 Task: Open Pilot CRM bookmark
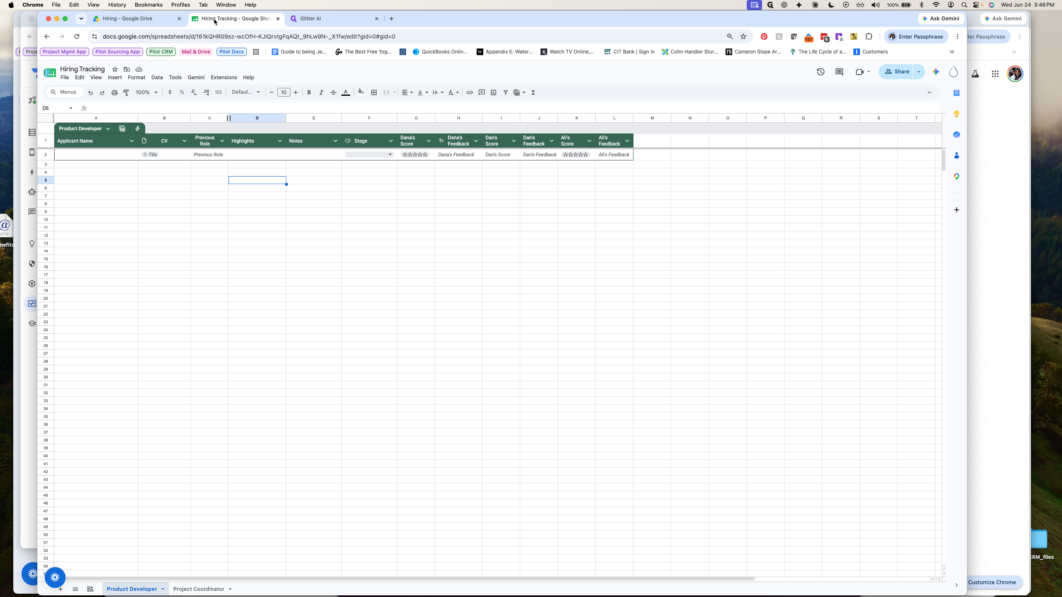point(161,52)
